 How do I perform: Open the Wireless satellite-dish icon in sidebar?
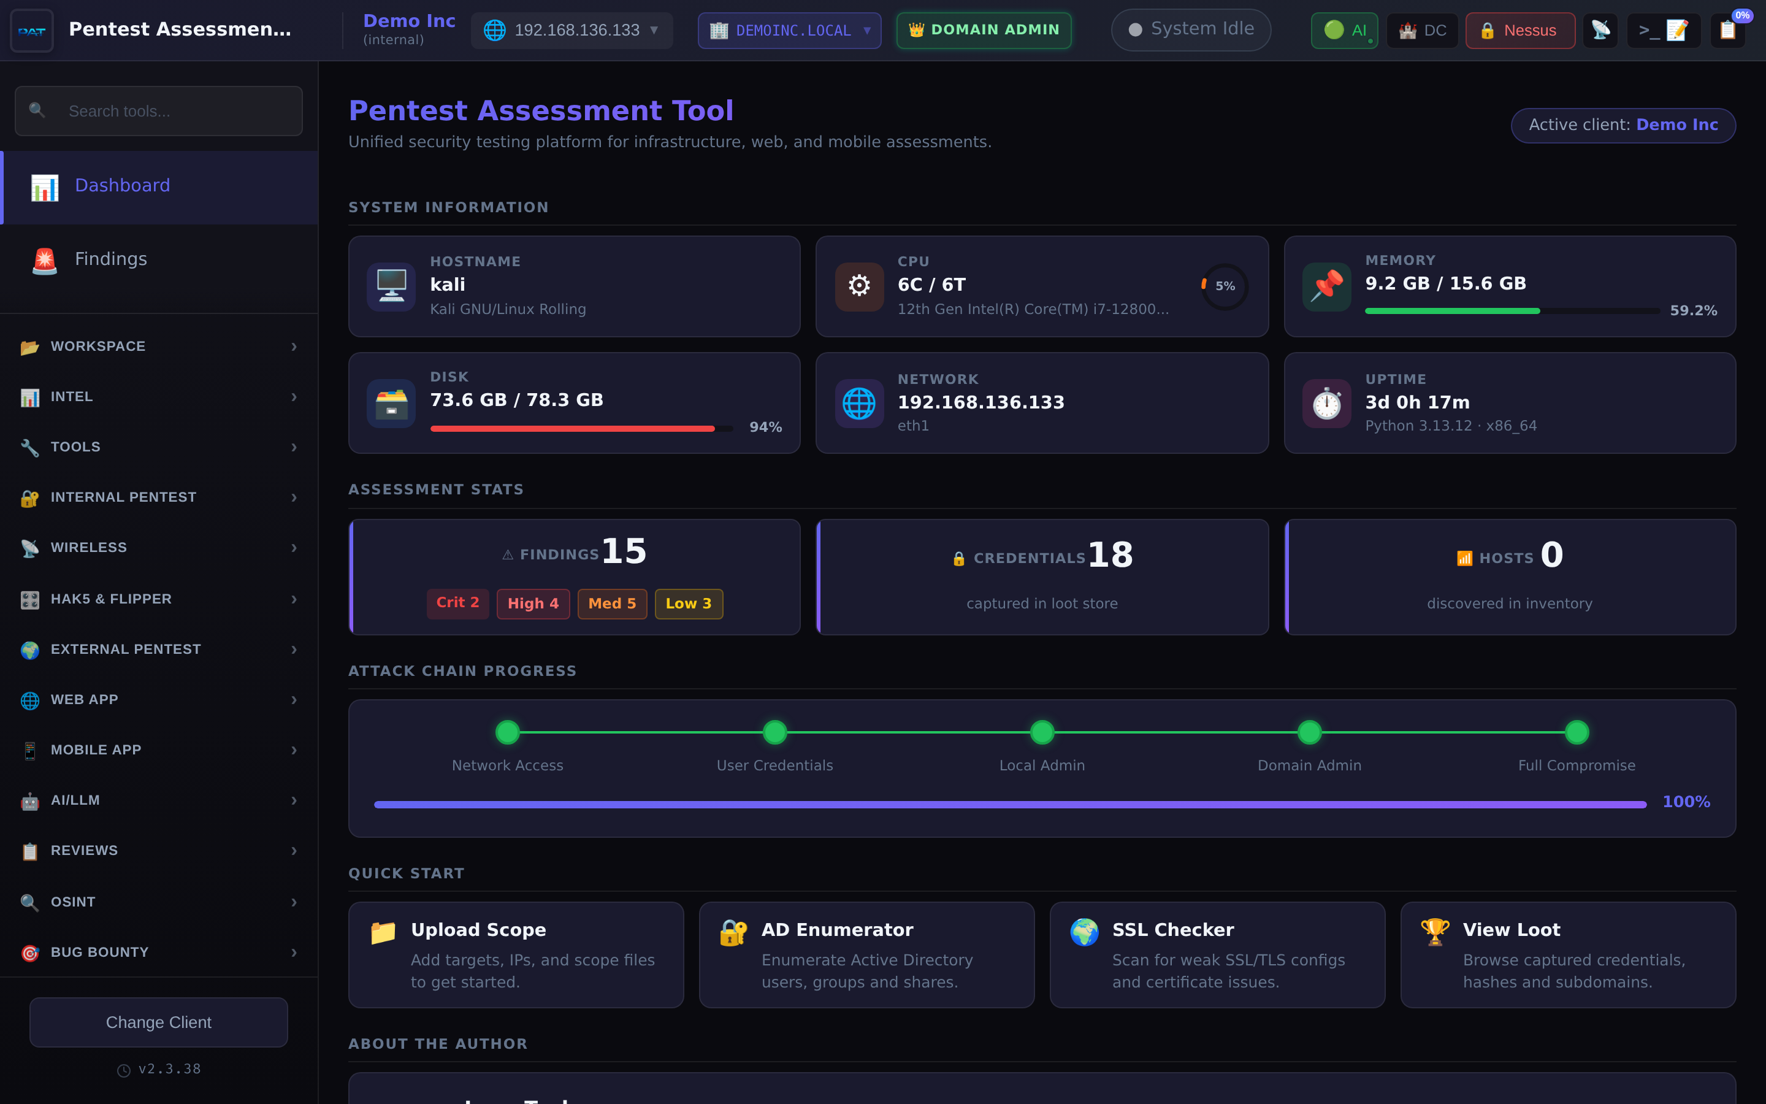29,548
